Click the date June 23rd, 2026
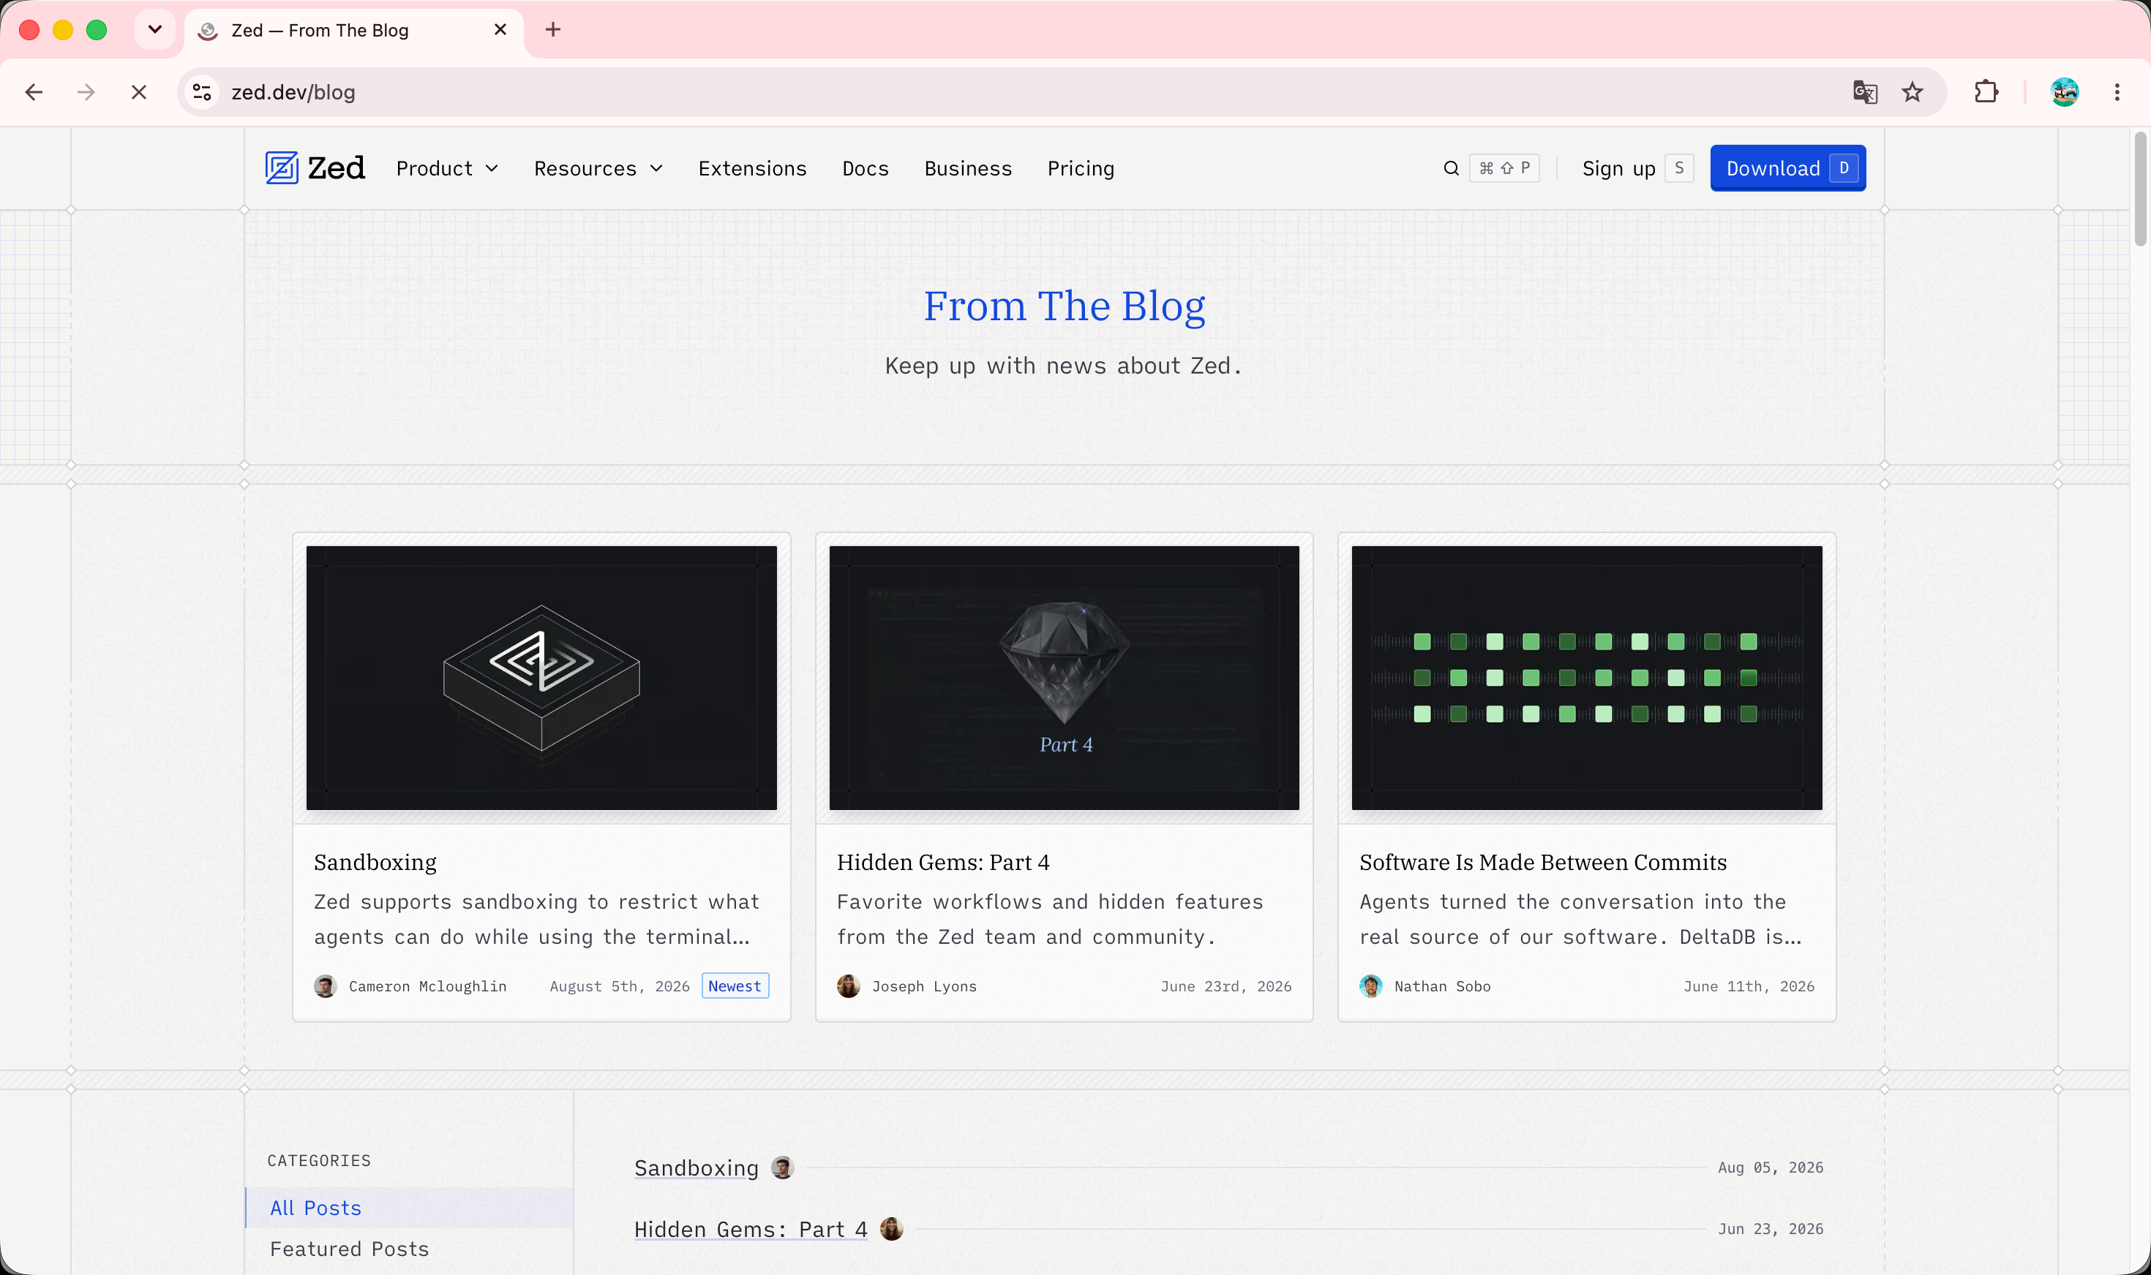The width and height of the screenshot is (2151, 1275). [x=1226, y=986]
